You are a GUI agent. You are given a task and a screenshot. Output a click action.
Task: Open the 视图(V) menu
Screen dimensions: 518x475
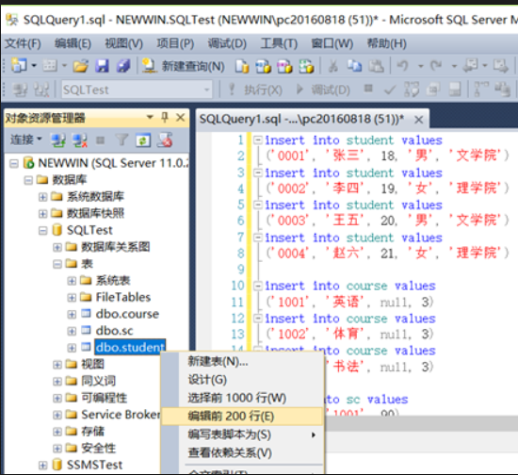point(124,43)
